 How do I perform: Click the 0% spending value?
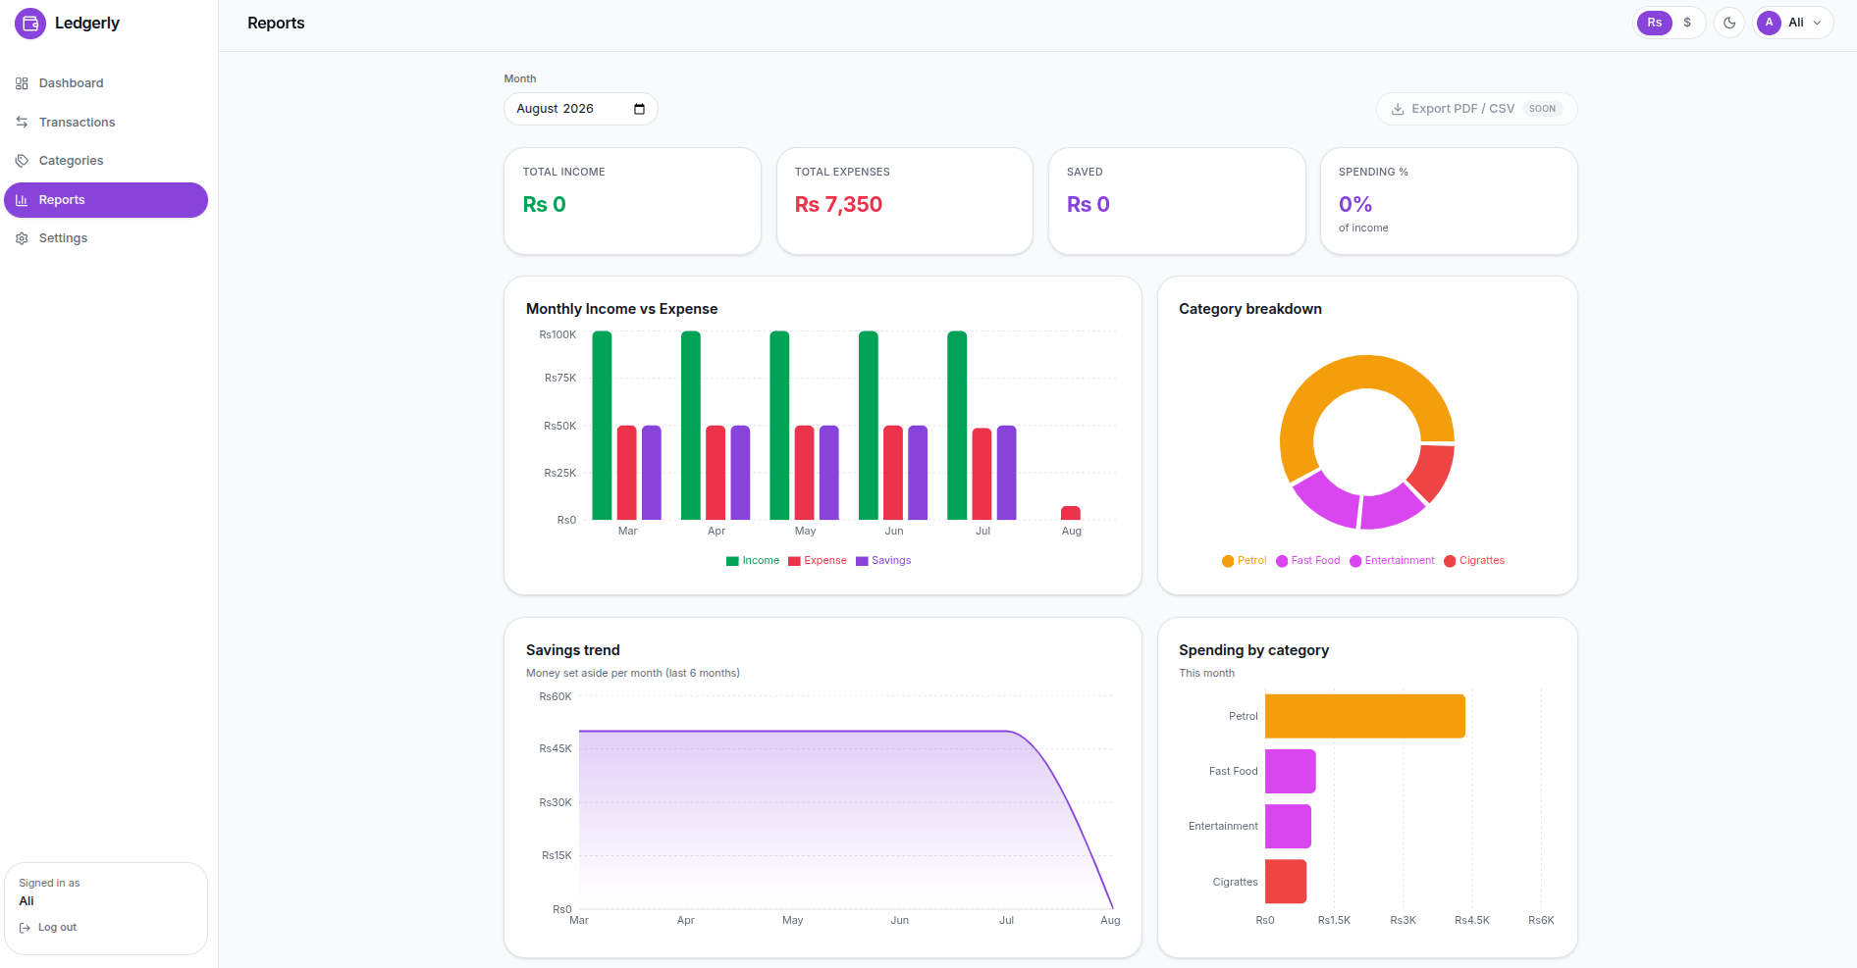(x=1355, y=205)
